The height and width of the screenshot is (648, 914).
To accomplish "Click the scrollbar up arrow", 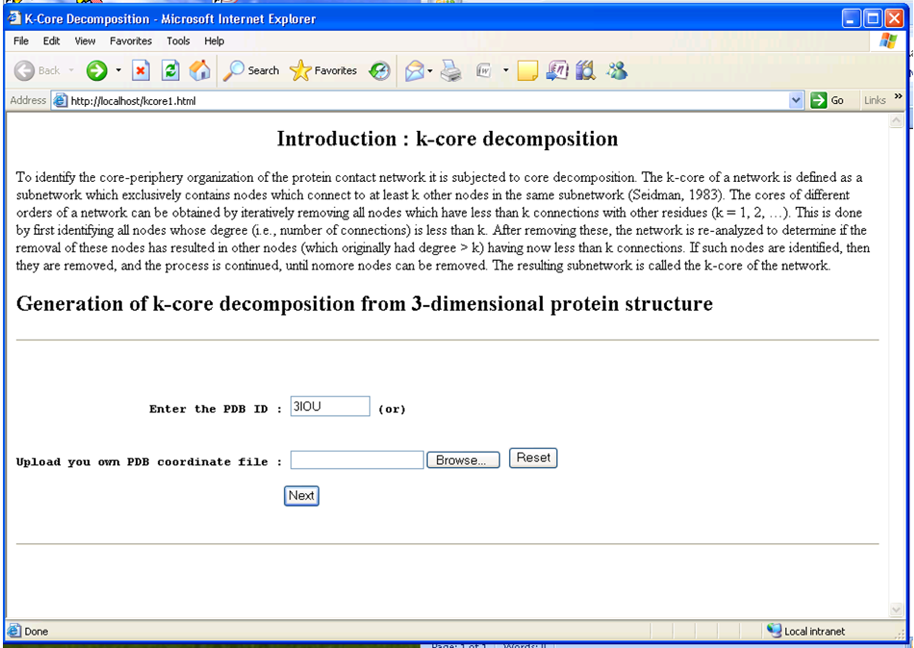I will 896,120.
